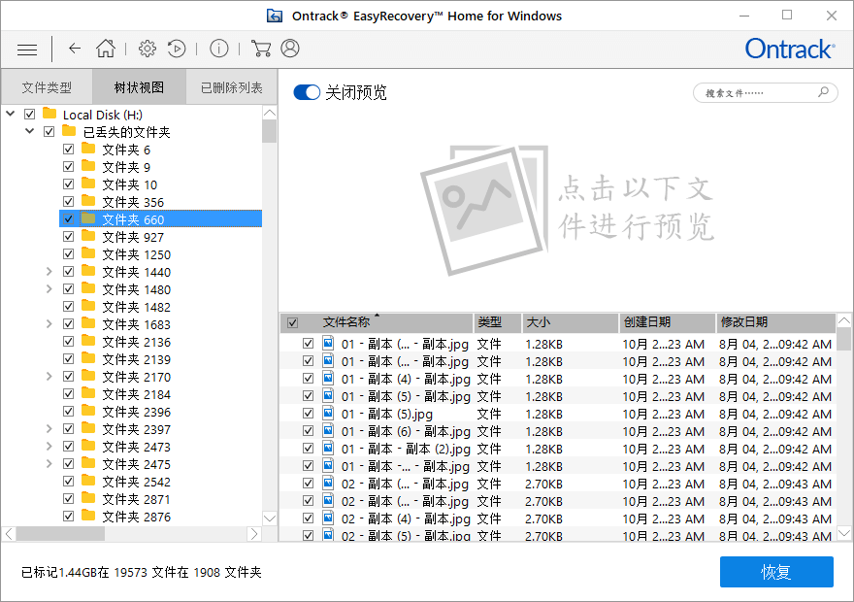
Task: Uncheck the checkbox for 01 - 副本 (5).jpg
Action: [x=309, y=414]
